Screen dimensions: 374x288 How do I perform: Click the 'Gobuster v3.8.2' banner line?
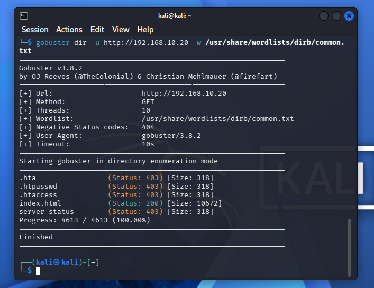point(51,68)
